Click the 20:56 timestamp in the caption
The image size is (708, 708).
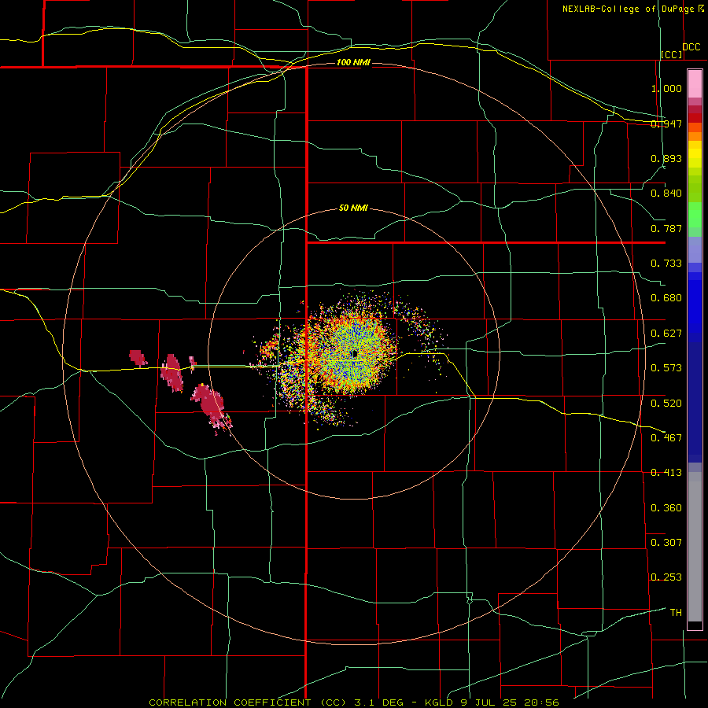pos(541,702)
